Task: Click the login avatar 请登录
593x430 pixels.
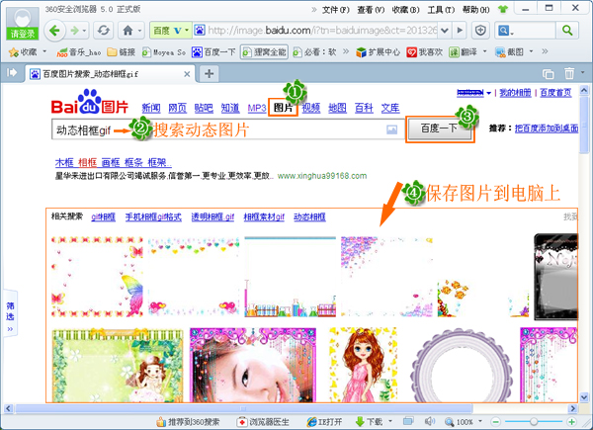Action: point(23,23)
